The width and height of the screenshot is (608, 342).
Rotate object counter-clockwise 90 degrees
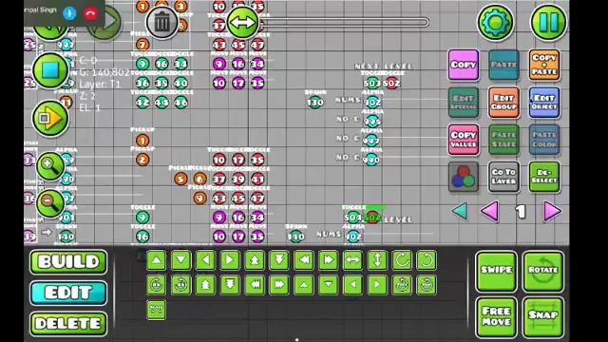pyautogui.click(x=427, y=260)
